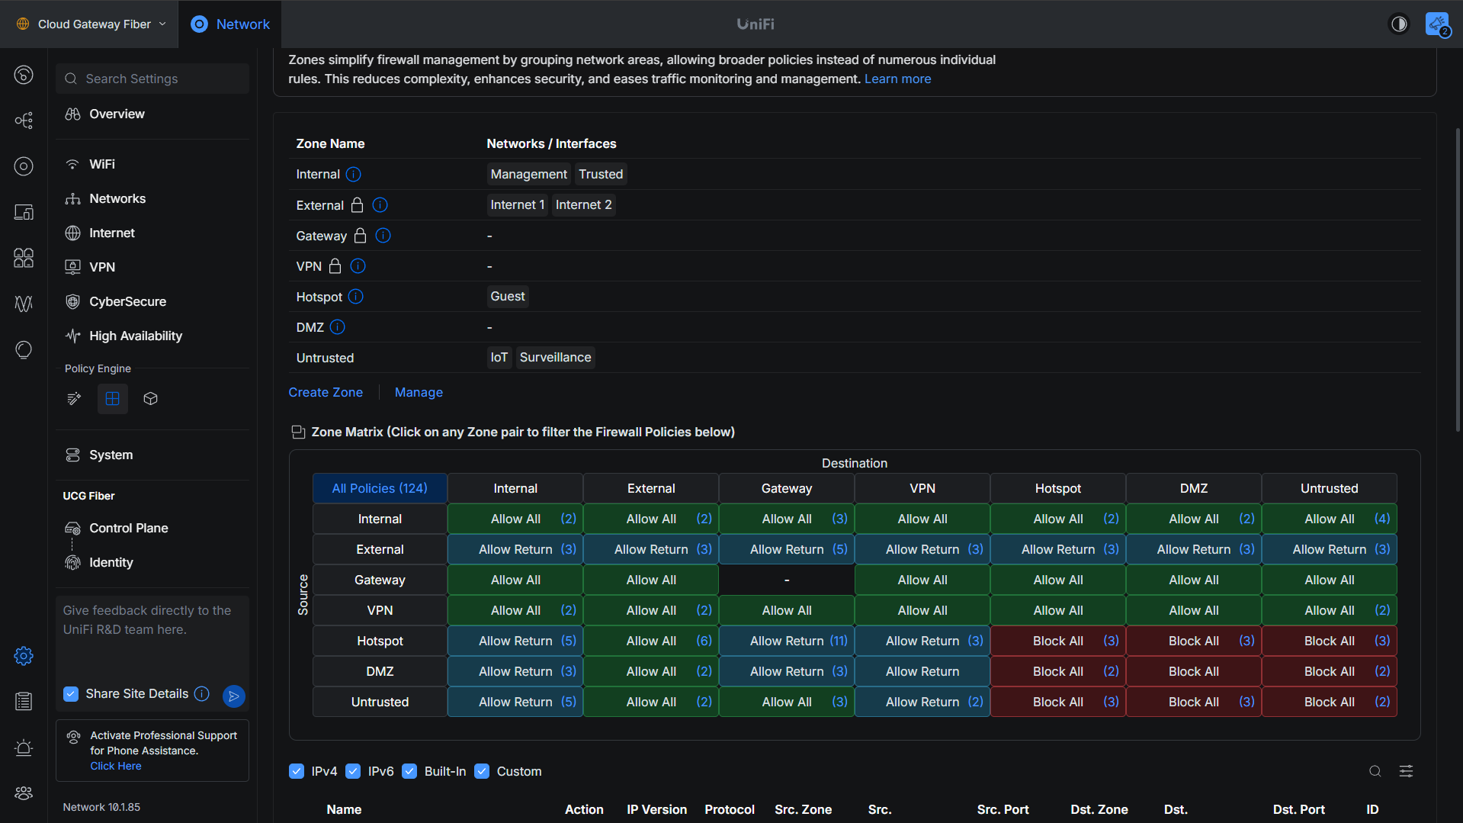This screenshot has height=823, width=1463.
Task: Collapse the Zone Matrix section icon
Action: [298, 432]
